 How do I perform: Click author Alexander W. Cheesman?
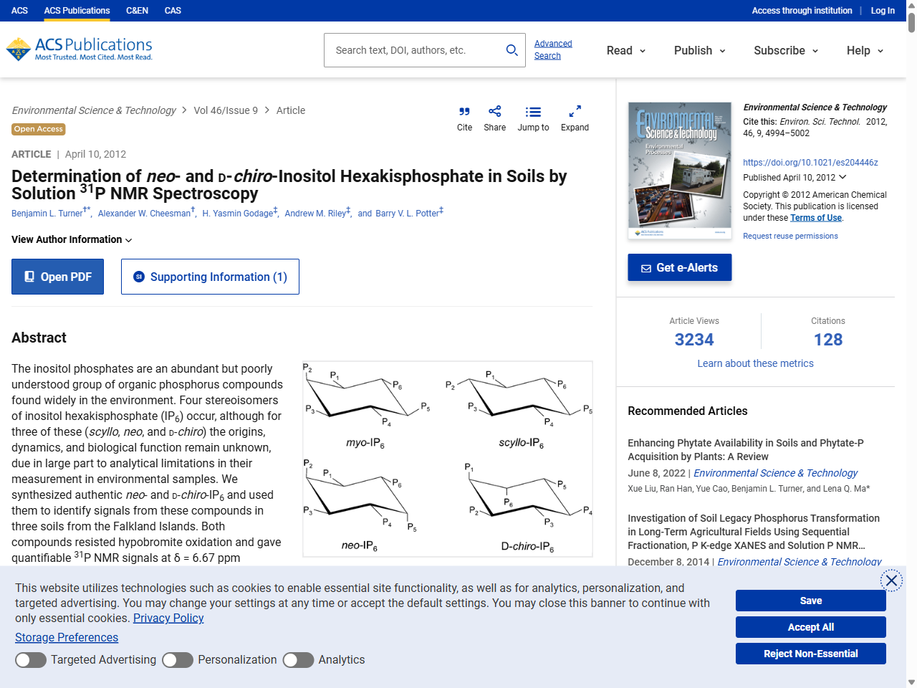(x=144, y=214)
